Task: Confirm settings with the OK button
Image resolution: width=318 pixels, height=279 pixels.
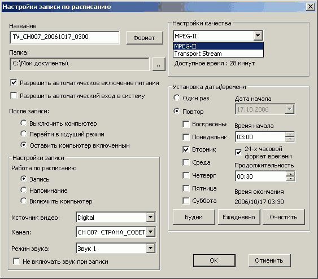Action: point(214,260)
